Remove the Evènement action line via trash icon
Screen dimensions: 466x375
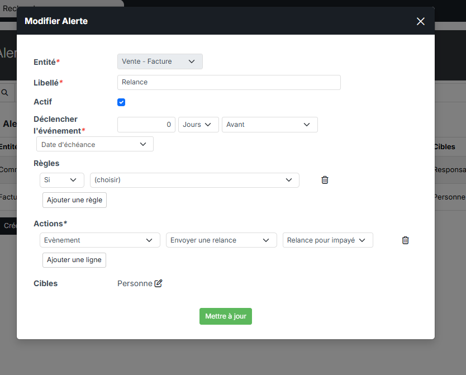[x=405, y=240]
